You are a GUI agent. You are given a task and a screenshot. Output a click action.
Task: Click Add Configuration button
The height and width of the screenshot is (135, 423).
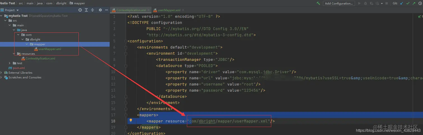pos(339,3)
